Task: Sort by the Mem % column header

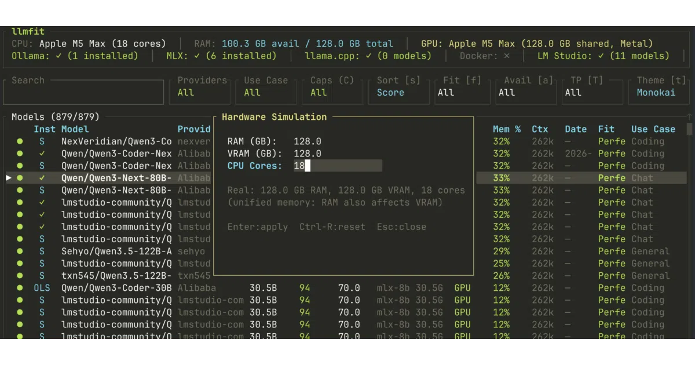Action: (507, 129)
